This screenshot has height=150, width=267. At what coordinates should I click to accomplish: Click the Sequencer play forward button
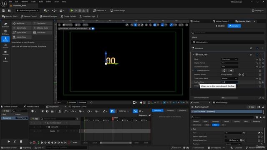pyautogui.click(x=55, y=142)
